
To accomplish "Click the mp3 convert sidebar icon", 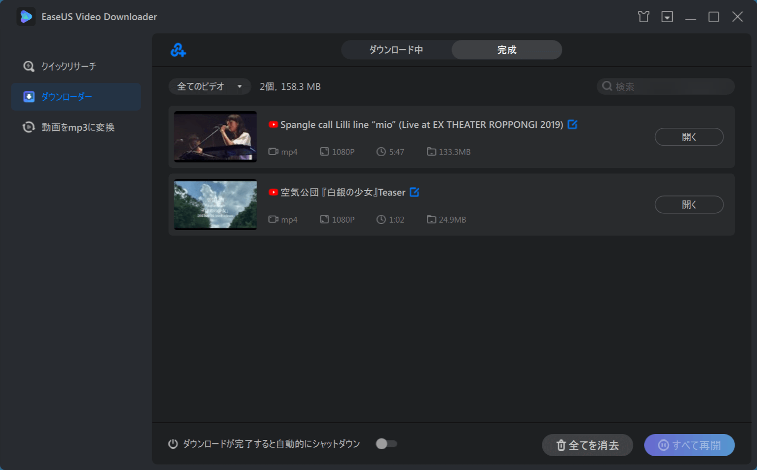I will [29, 127].
